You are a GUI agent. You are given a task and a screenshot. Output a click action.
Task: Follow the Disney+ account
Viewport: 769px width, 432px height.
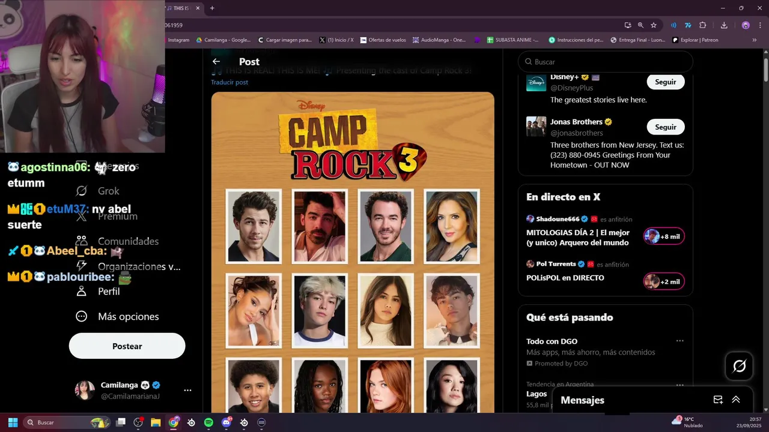[x=666, y=82]
